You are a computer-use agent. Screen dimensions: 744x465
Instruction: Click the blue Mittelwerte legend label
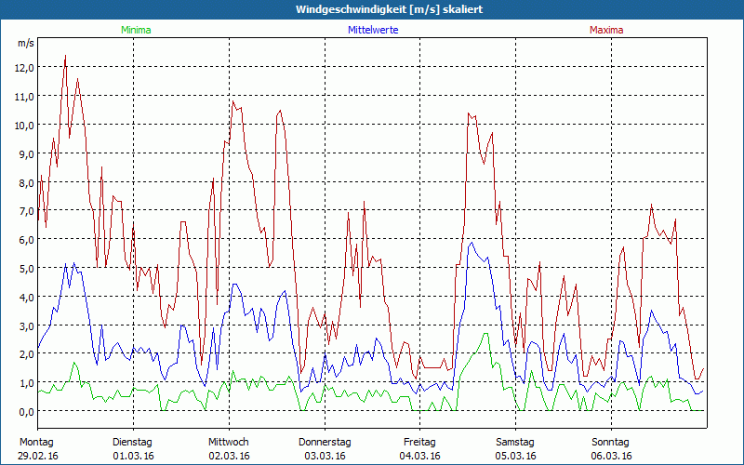[x=373, y=30]
